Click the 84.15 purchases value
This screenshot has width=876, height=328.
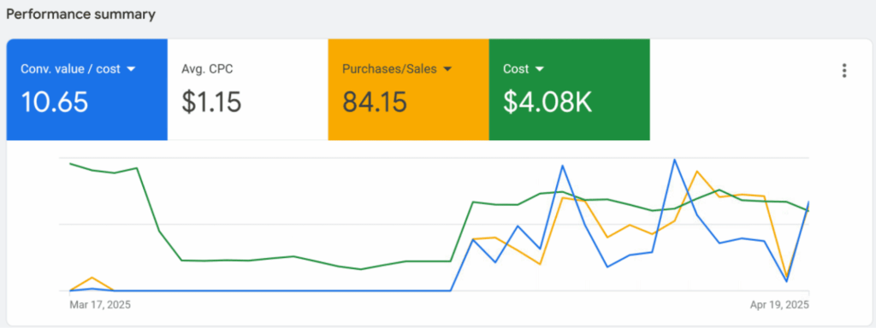tap(375, 102)
